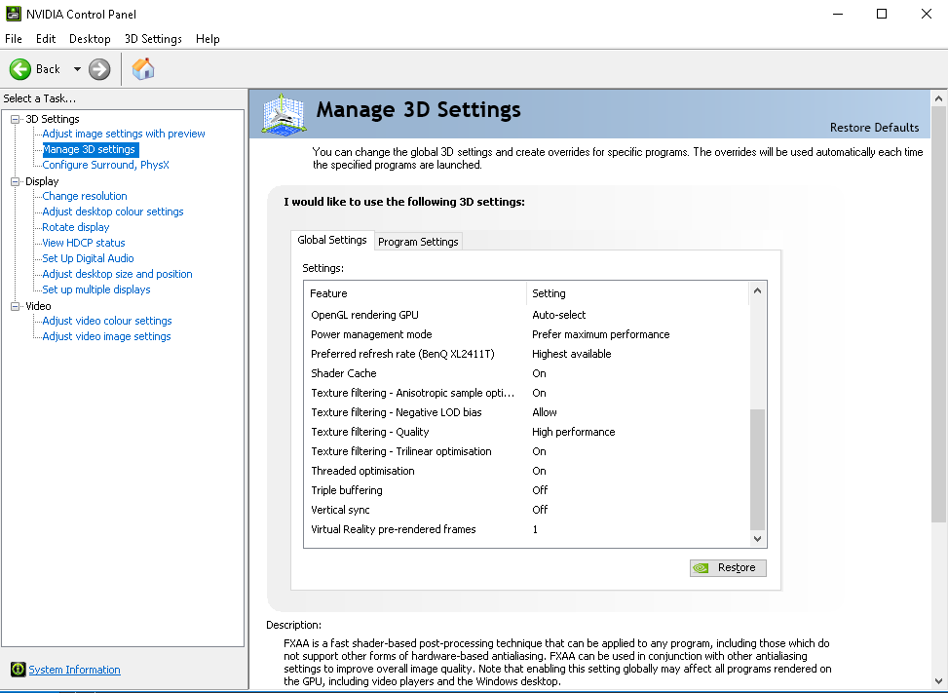Click the green Back arrow icon

(20, 68)
